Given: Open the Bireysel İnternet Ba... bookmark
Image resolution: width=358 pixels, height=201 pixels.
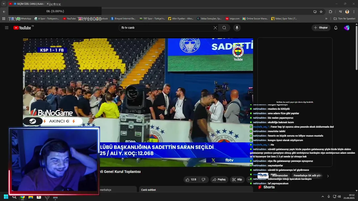Looking at the screenshot, I should [123, 19].
